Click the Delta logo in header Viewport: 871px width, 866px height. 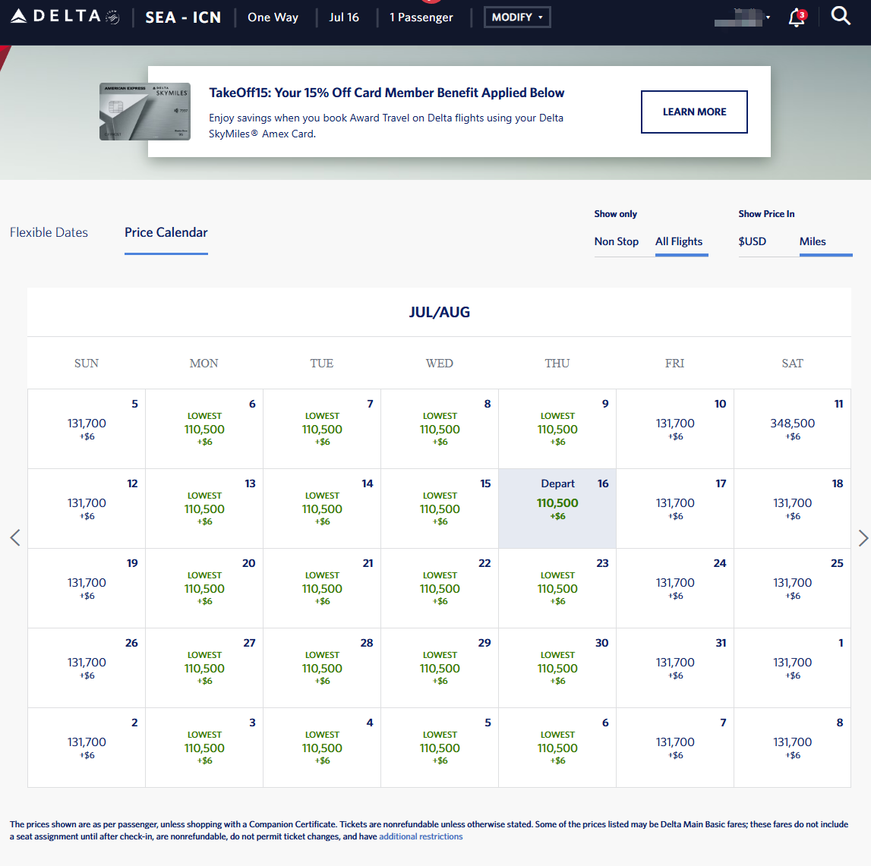(65, 17)
